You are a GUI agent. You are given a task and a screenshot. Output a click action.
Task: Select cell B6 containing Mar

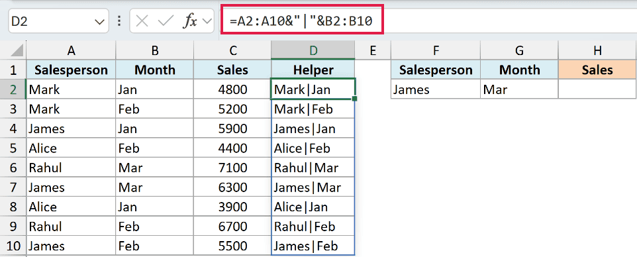click(155, 168)
